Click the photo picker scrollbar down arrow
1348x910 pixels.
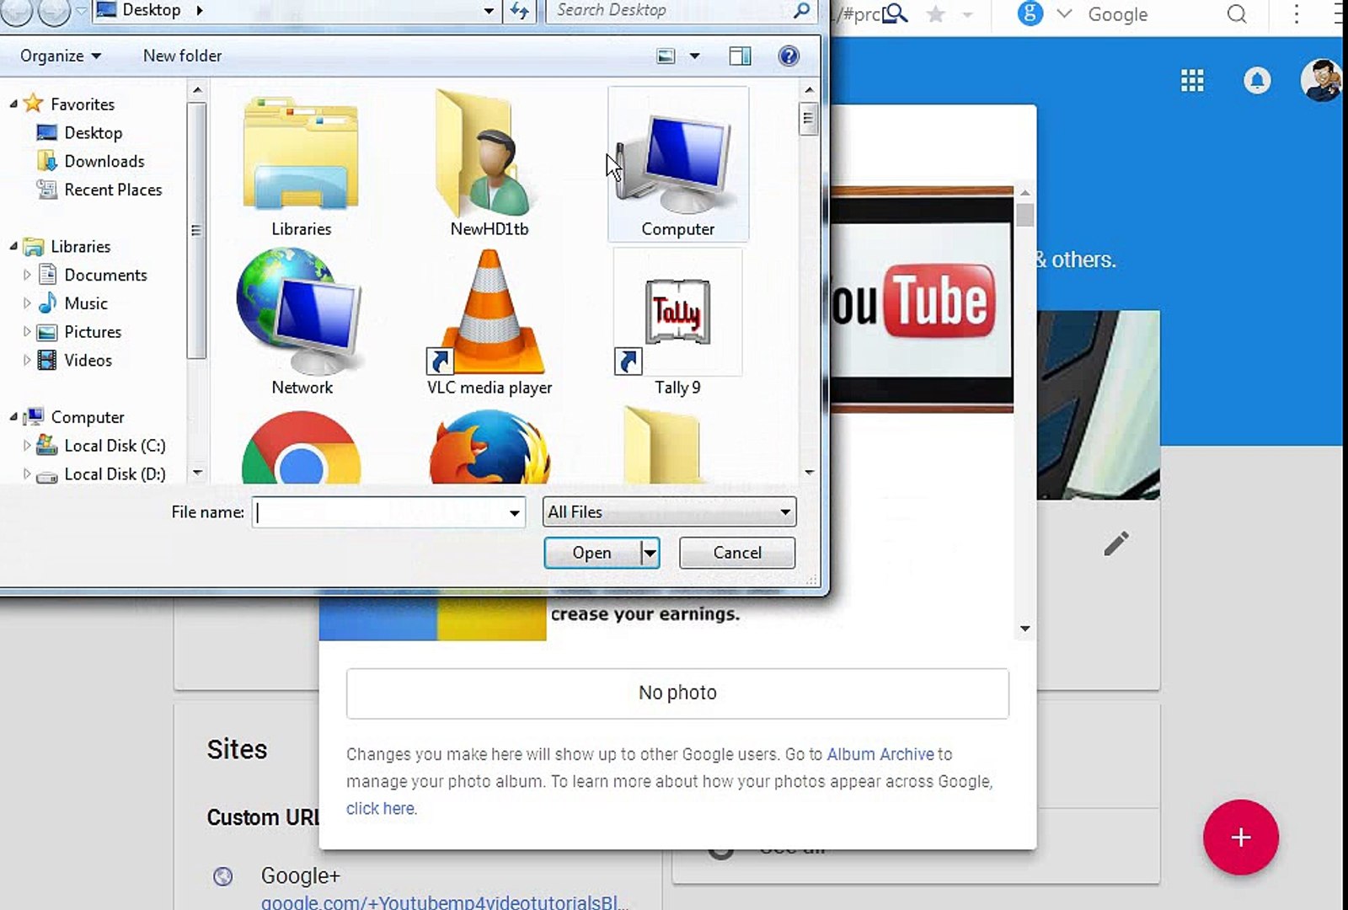pyautogui.click(x=1024, y=628)
